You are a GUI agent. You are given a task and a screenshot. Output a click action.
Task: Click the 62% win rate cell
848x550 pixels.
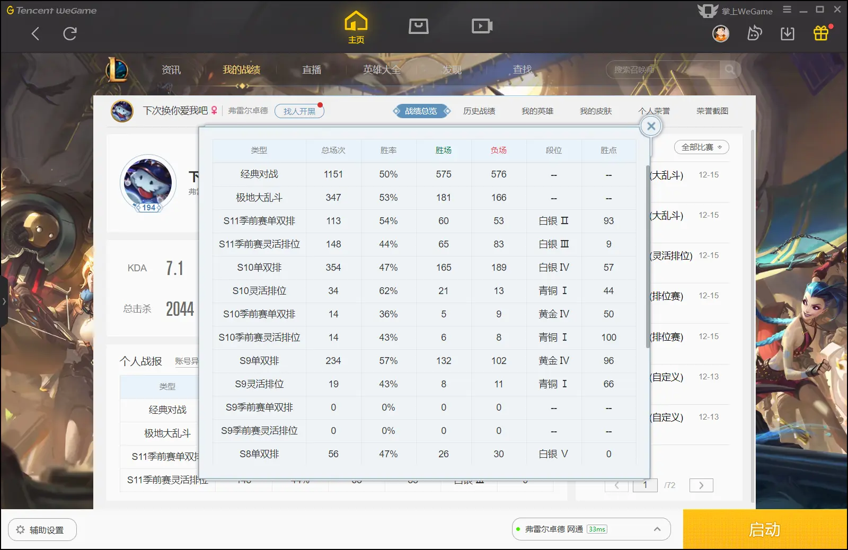tap(388, 291)
